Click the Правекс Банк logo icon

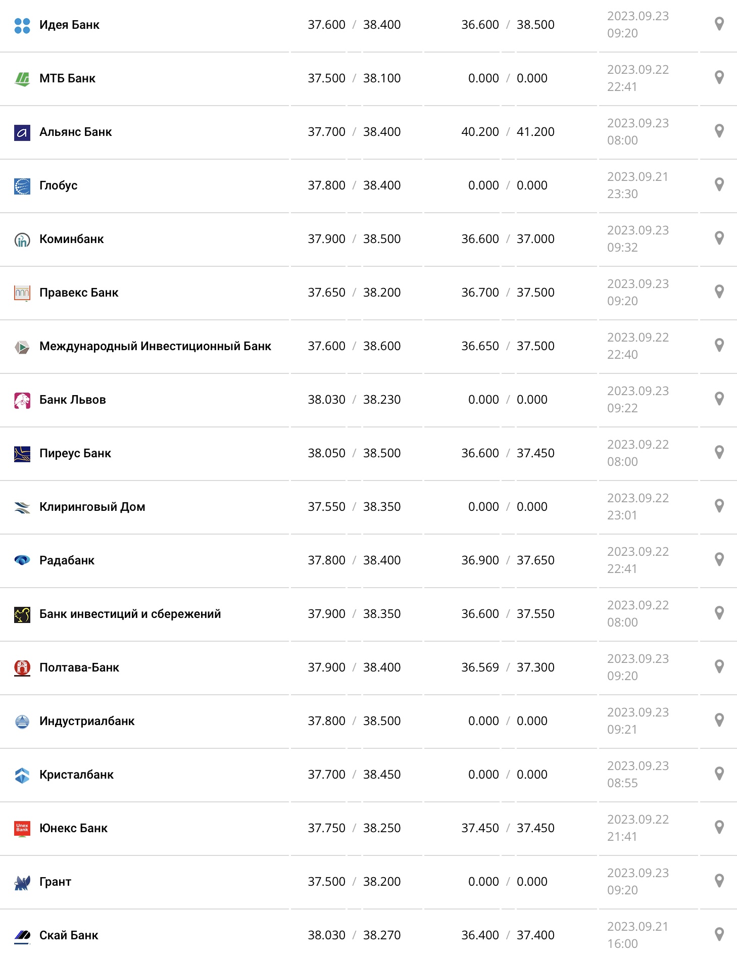[22, 293]
